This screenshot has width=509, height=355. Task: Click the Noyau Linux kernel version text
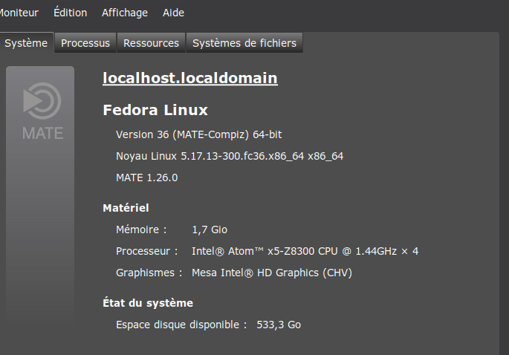[x=230, y=156]
